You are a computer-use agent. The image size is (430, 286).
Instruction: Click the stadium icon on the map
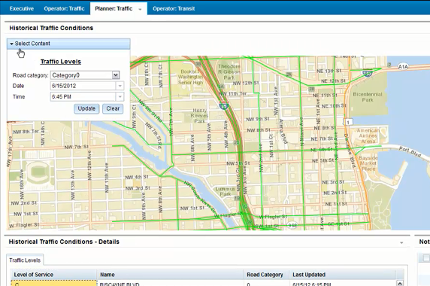click(38, 172)
